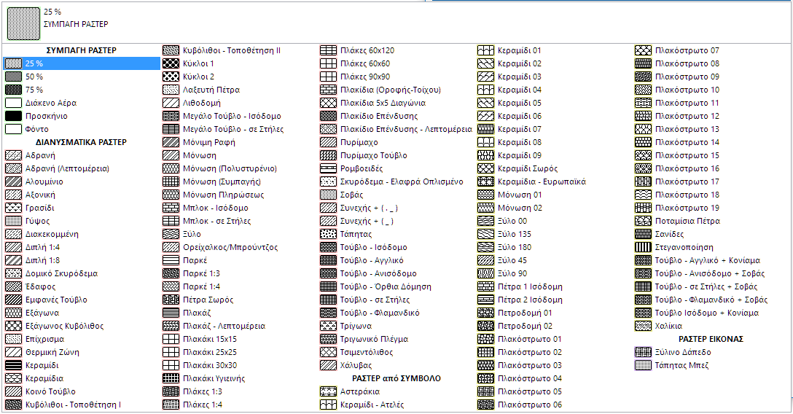
Task: Choose the Κεραμίδι 01 pattern icon
Action: 485,50
